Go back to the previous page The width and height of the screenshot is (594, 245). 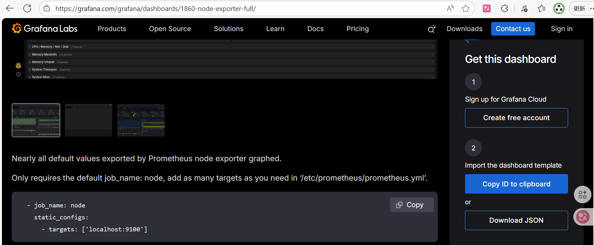pyautogui.click(x=10, y=8)
